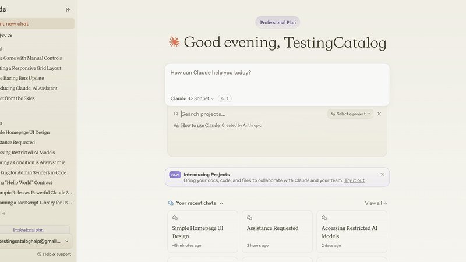The width and height of the screenshot is (466, 262).
Task: Open sidebar chat Releases Powerful Claude 3
Action: click(x=36, y=193)
